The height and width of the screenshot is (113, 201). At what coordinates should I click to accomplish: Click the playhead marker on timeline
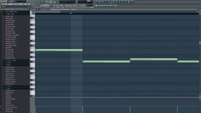[71, 13]
